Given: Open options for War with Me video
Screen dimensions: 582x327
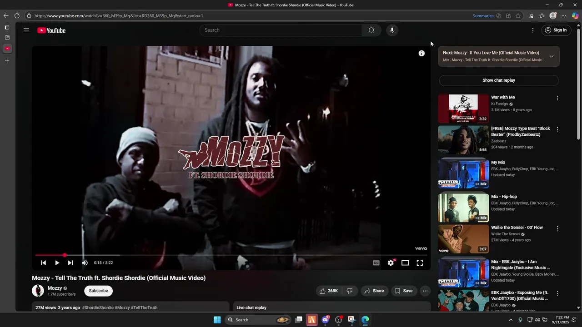Looking at the screenshot, I should coord(557,98).
